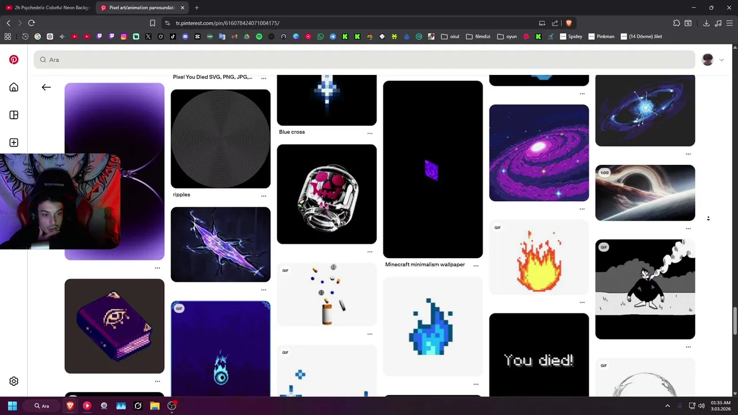Click the taskbar volume icon

pos(701,406)
